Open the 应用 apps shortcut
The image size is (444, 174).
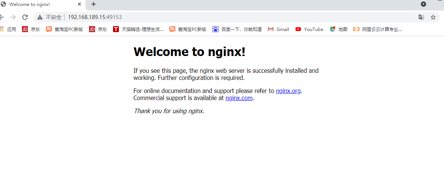click(8, 29)
